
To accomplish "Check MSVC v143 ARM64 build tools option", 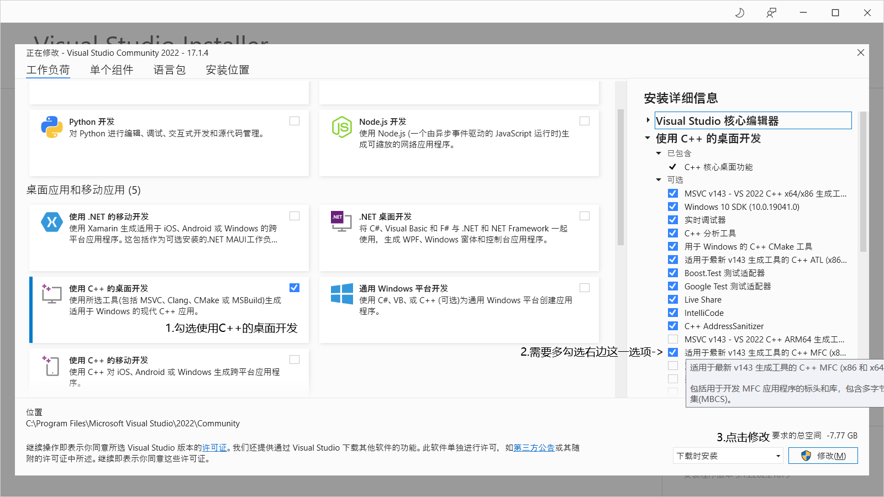I will tap(673, 339).
